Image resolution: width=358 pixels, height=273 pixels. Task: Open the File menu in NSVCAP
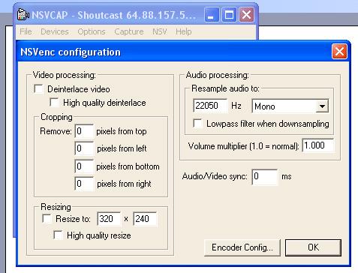tap(26, 31)
